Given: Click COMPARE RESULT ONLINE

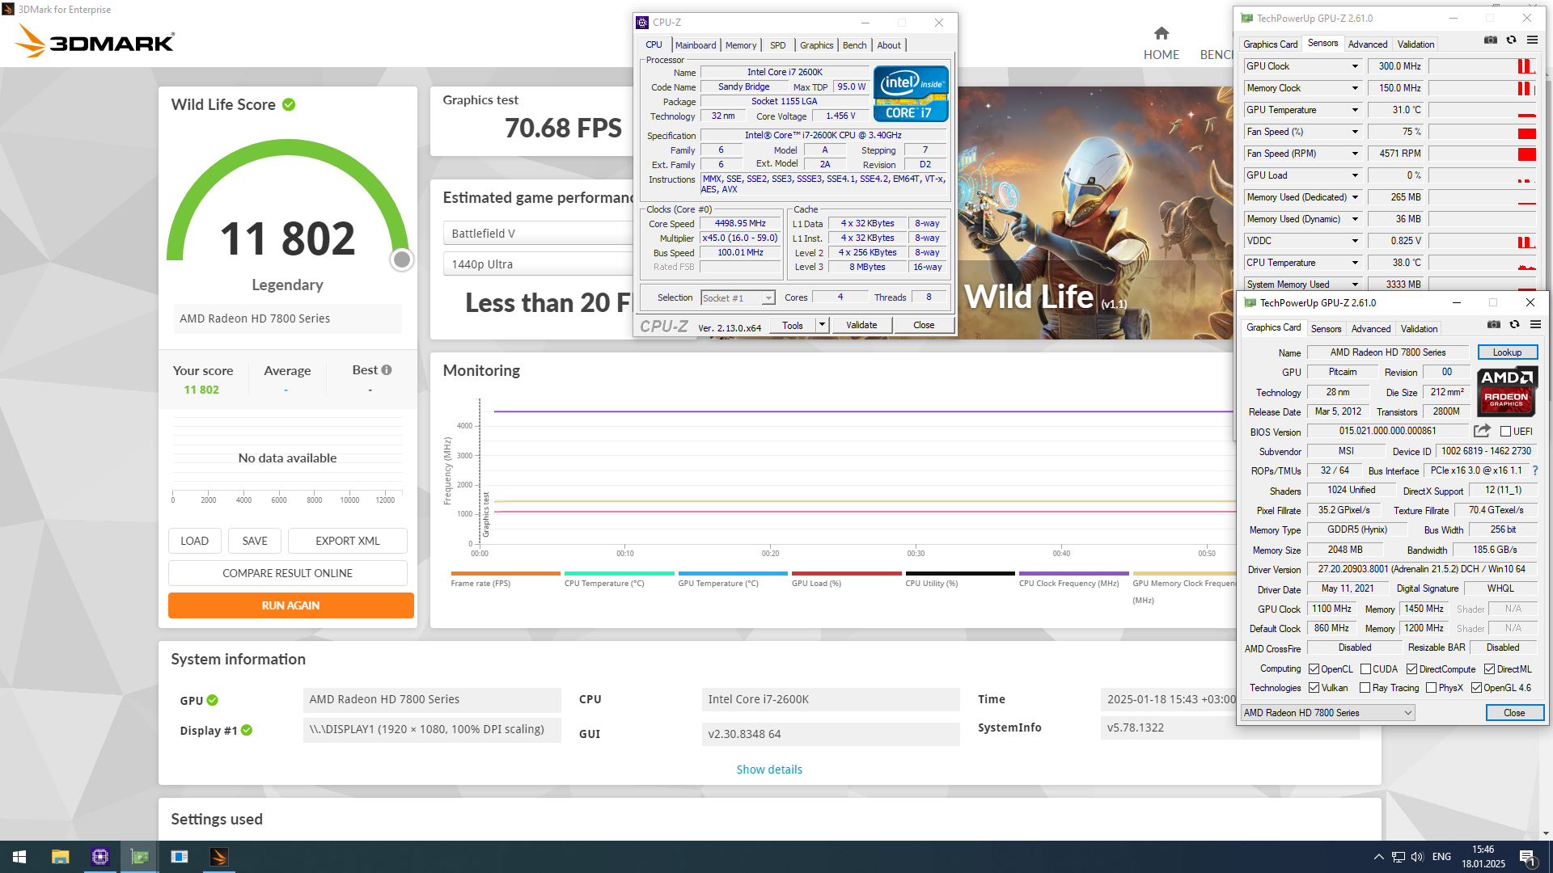Looking at the screenshot, I should pyautogui.click(x=288, y=573).
